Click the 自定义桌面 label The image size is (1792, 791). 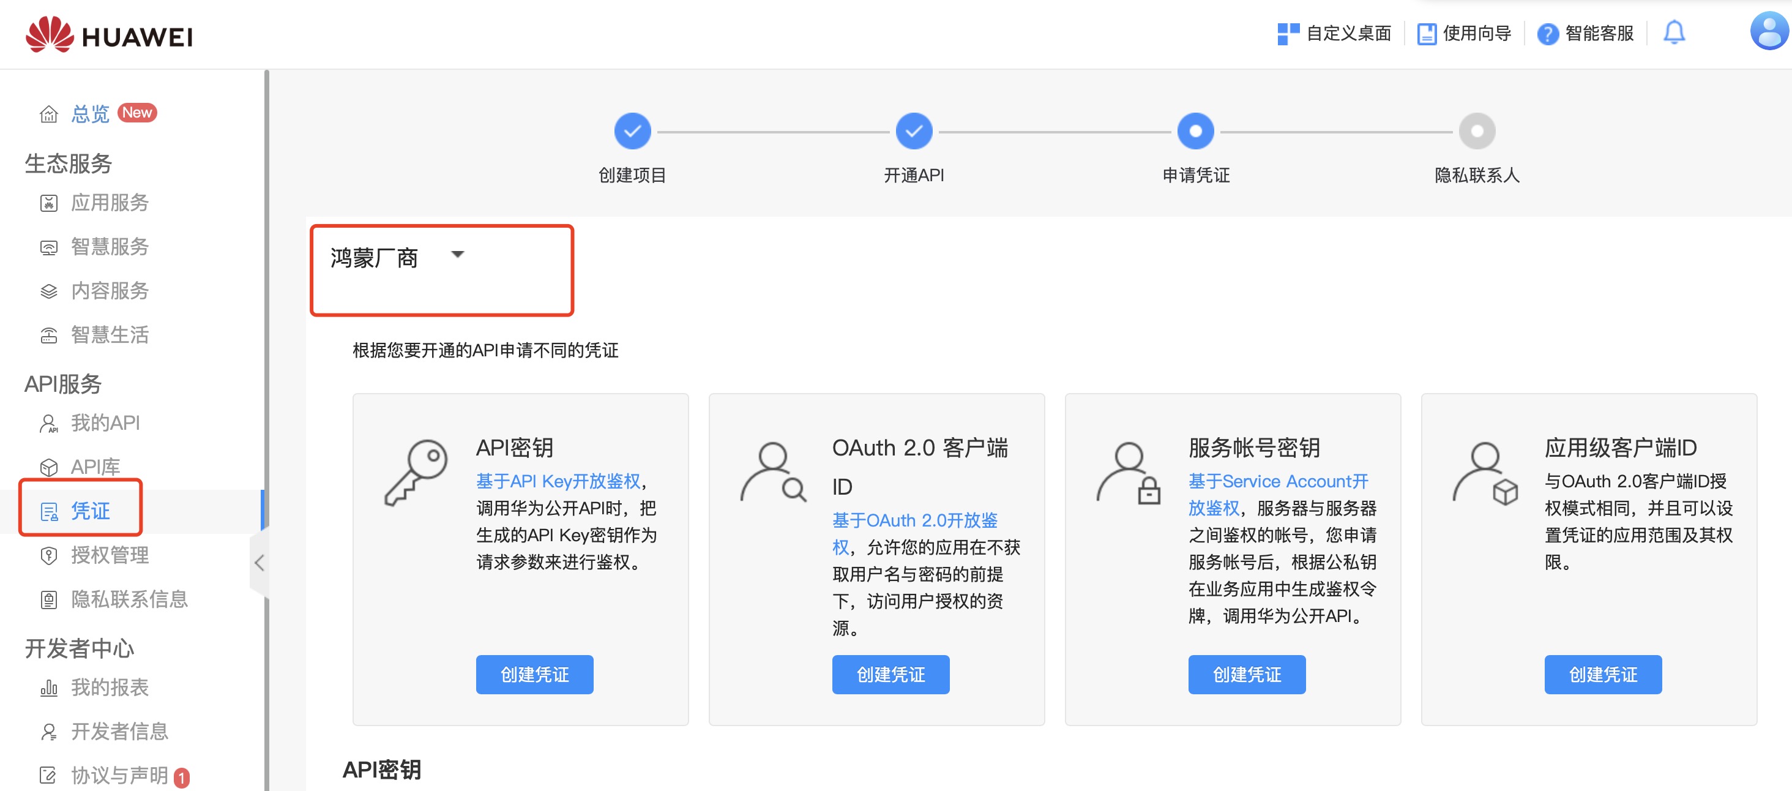(x=1349, y=34)
